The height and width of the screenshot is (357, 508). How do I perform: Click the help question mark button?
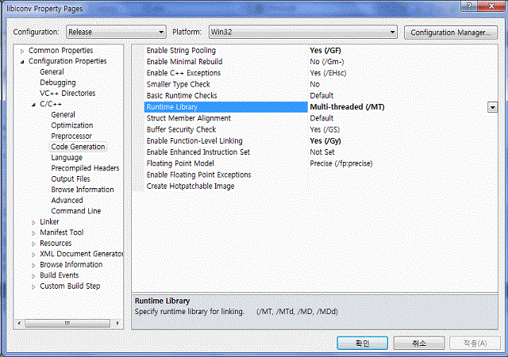point(469,6)
